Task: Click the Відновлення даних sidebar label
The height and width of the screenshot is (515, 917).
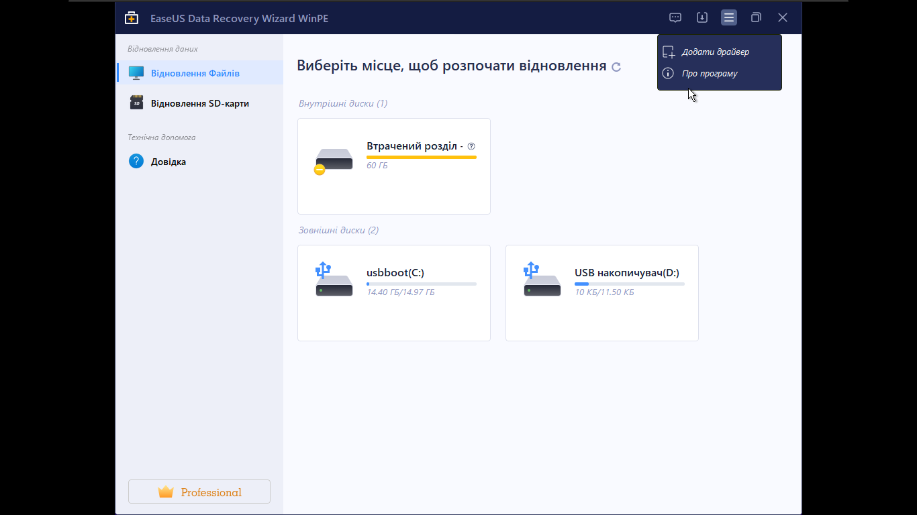Action: pyautogui.click(x=162, y=49)
